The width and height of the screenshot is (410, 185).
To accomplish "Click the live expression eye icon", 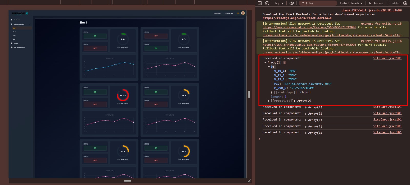I will [292, 3].
